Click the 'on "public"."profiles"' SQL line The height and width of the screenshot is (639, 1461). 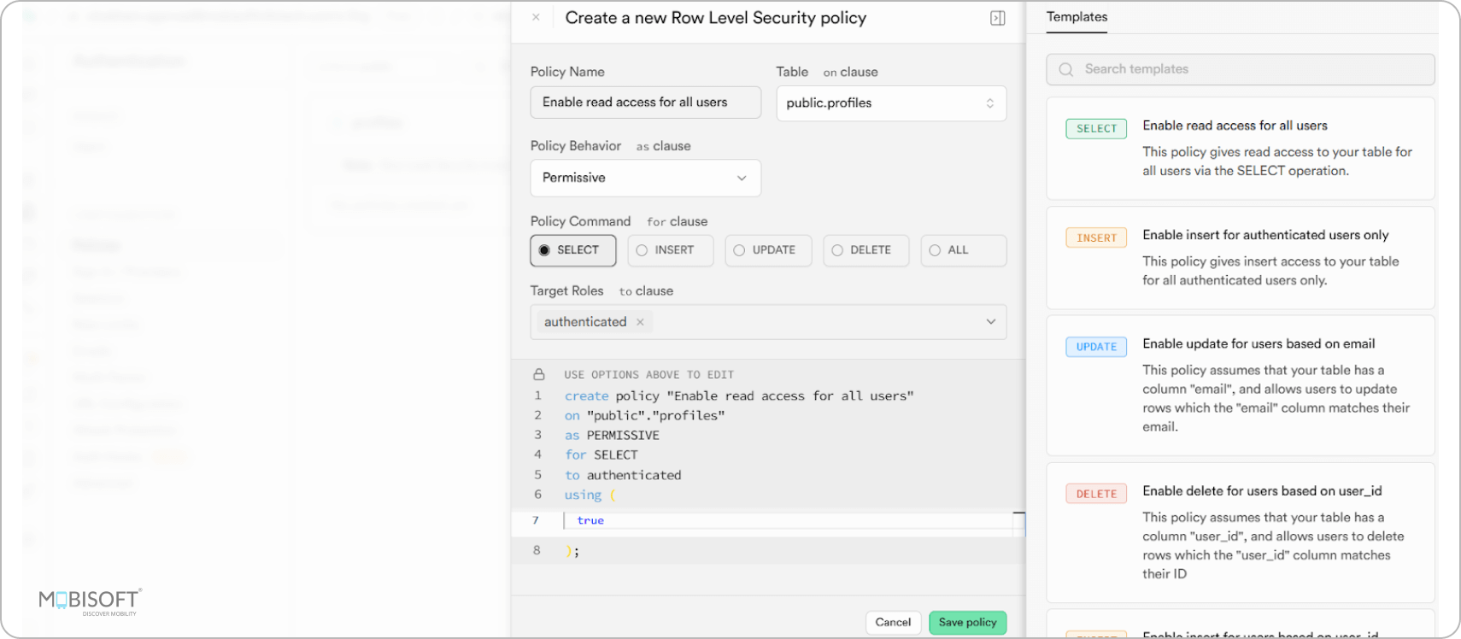tap(644, 415)
